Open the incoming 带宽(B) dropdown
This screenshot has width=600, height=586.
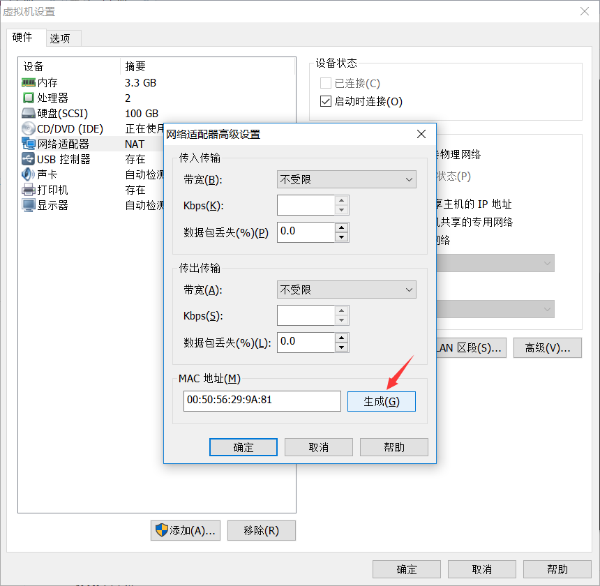tap(346, 179)
